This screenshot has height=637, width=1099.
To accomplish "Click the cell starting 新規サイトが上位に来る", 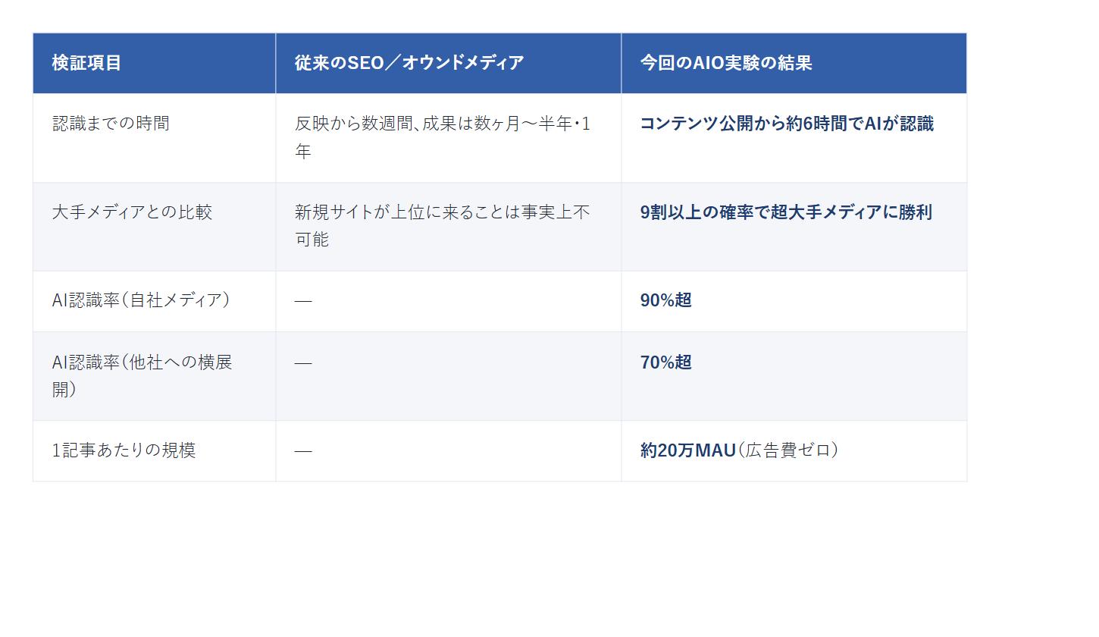I will (x=449, y=227).
